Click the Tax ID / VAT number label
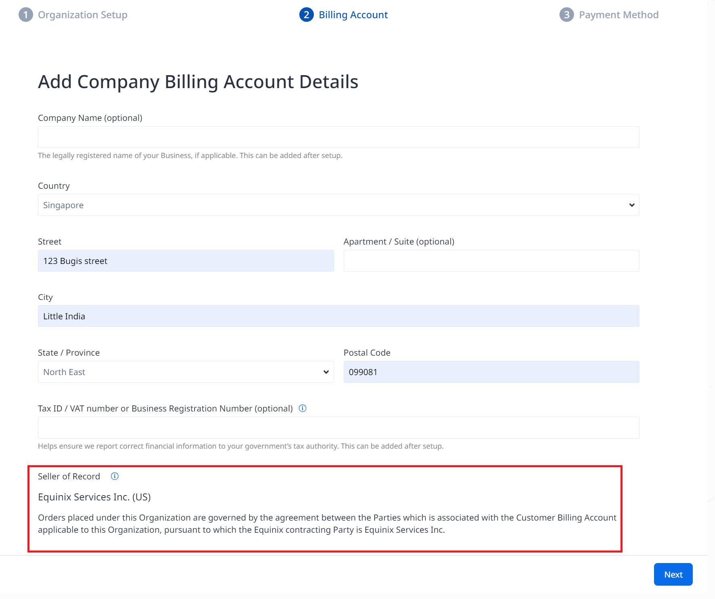The image size is (715, 599). point(165,409)
